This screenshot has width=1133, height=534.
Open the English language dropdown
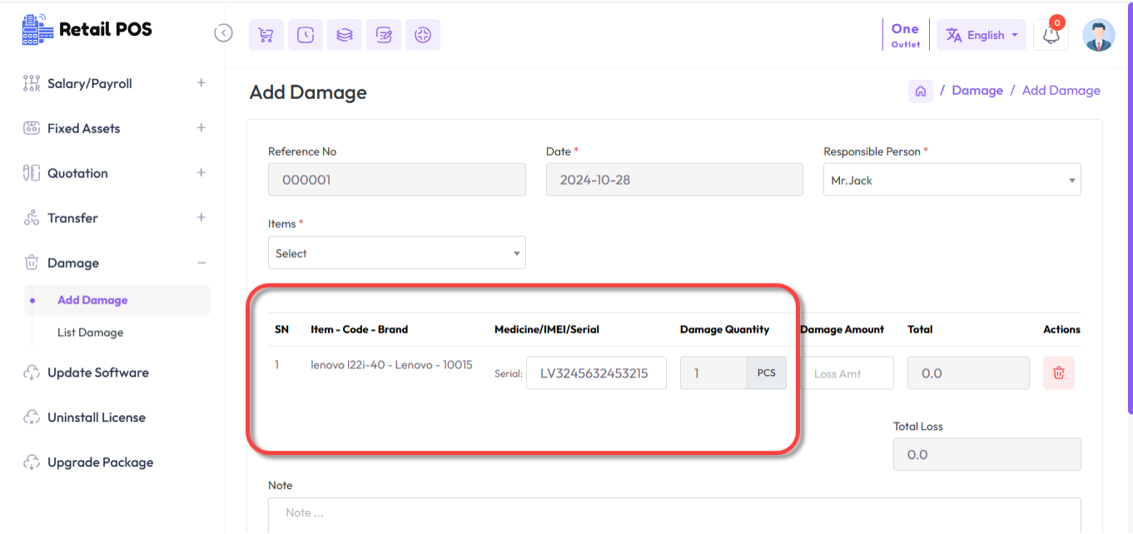pos(981,35)
